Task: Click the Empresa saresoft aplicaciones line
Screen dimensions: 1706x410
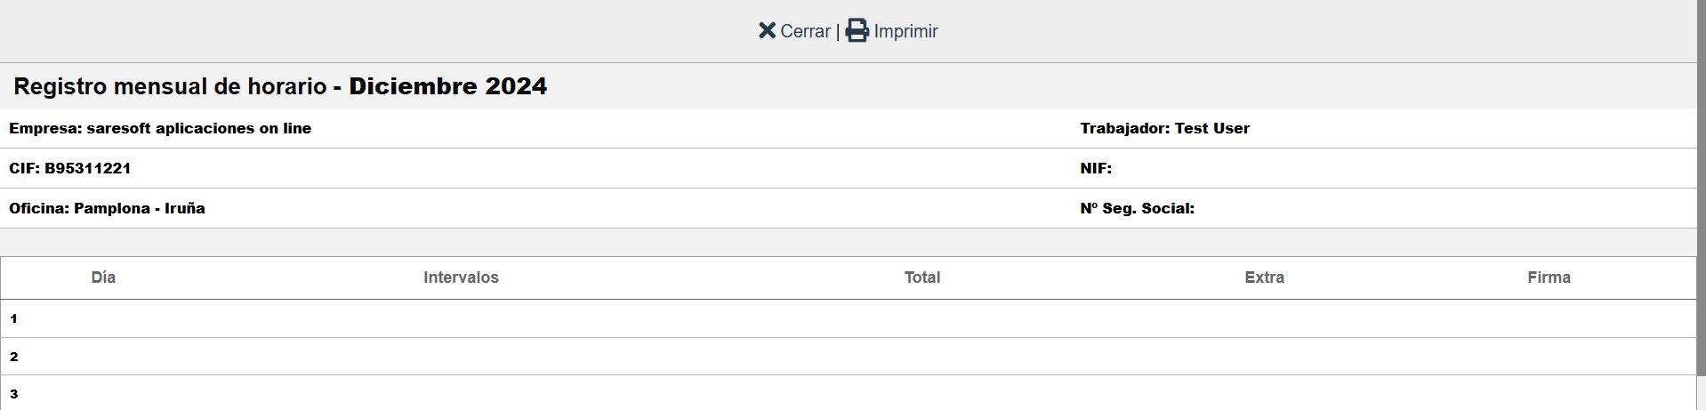Action: tap(160, 128)
